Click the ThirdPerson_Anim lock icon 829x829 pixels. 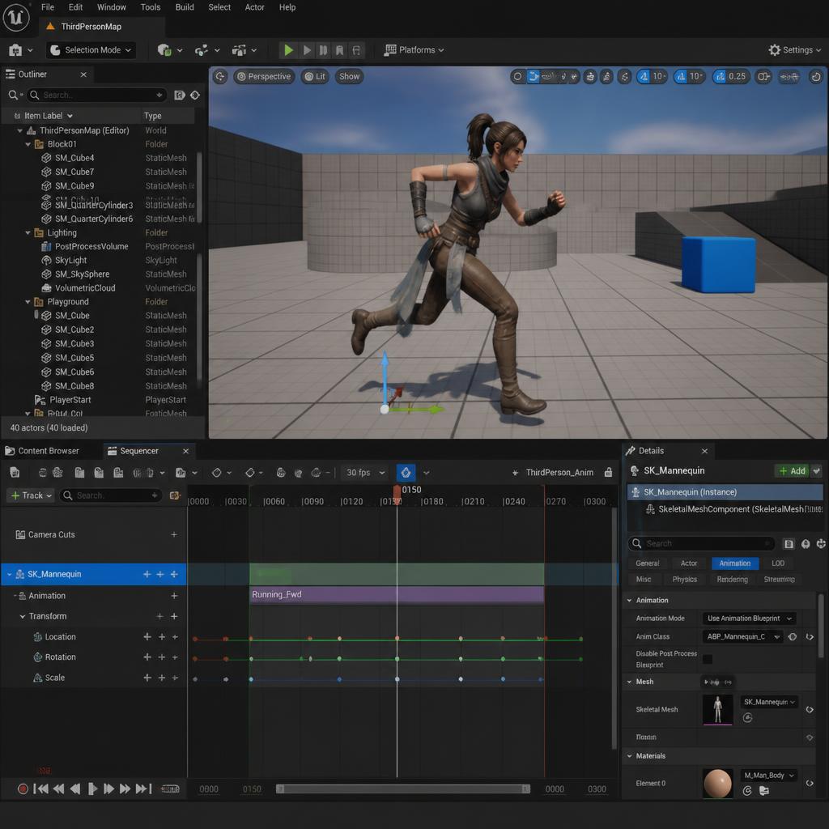[609, 472]
